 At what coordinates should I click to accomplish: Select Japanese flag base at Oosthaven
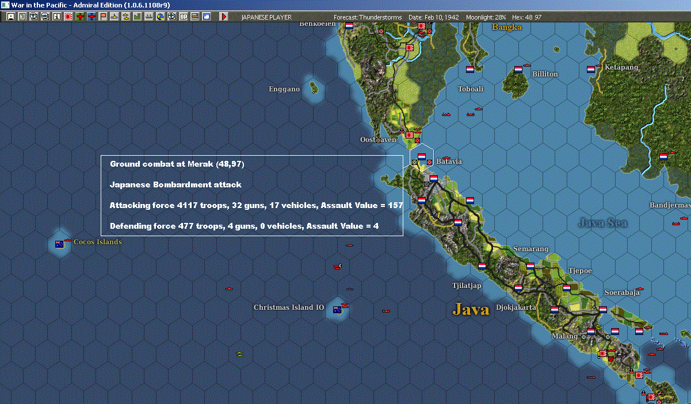[410, 135]
